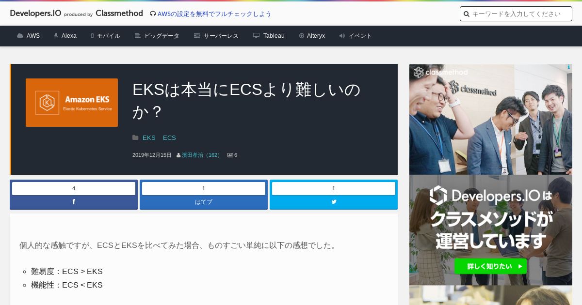Image resolution: width=582 pixels, height=305 pixels.
Task: Click the circle arrow icon next to Alteryx
Action: click(x=302, y=36)
